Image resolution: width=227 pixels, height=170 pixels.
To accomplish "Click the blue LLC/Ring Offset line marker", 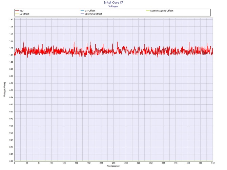I will pyautogui.click(x=82, y=14).
